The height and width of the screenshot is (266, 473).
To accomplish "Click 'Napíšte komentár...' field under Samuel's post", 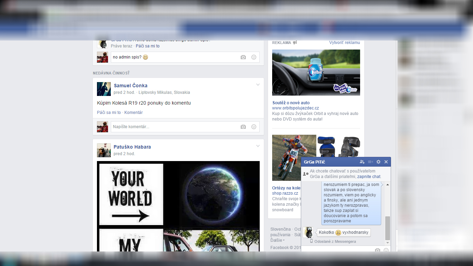I will point(173,127).
